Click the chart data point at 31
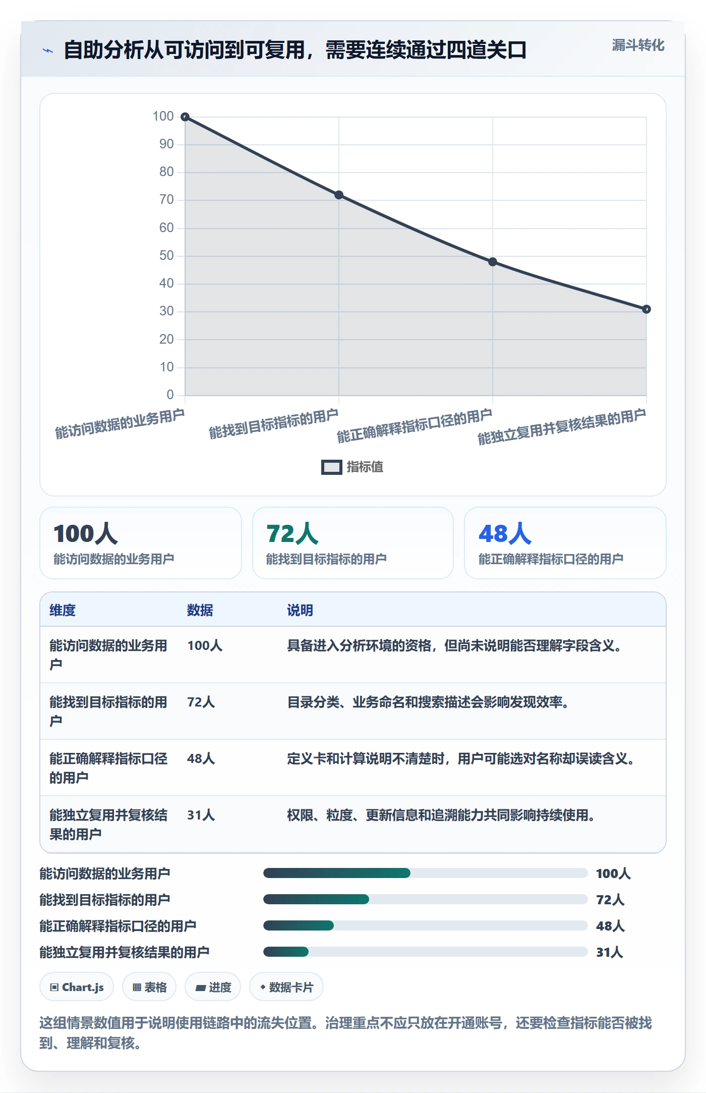 646,309
